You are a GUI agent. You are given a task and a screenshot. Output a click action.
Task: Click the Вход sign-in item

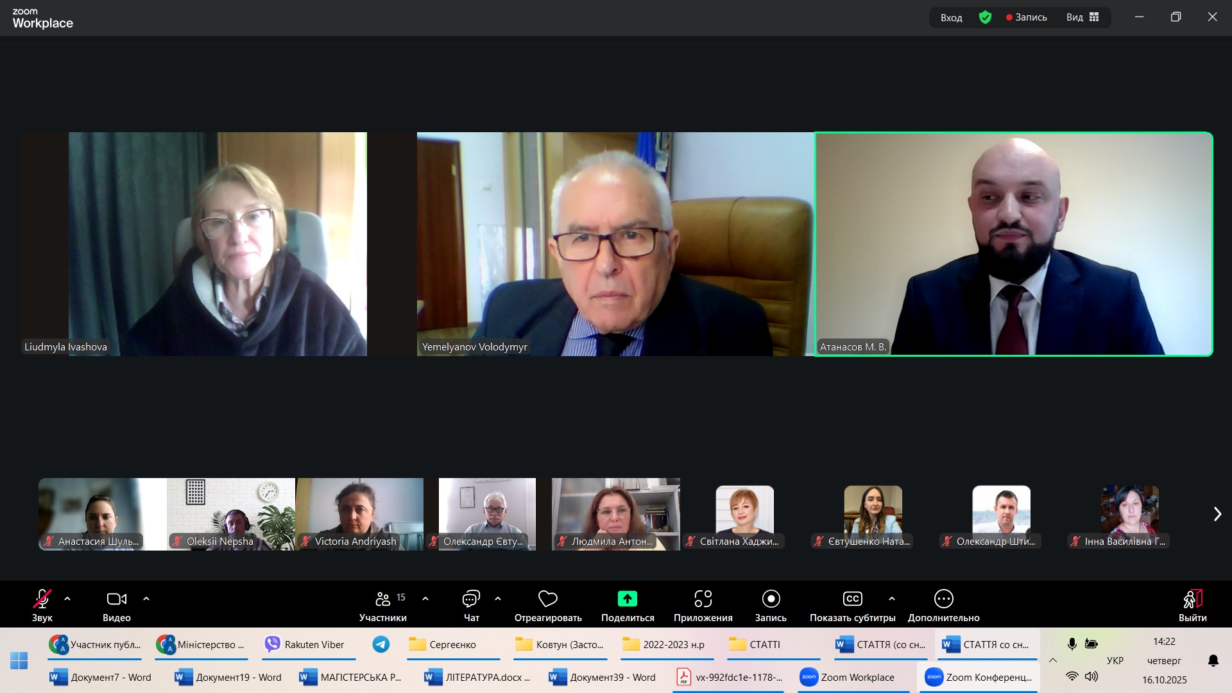tap(951, 17)
